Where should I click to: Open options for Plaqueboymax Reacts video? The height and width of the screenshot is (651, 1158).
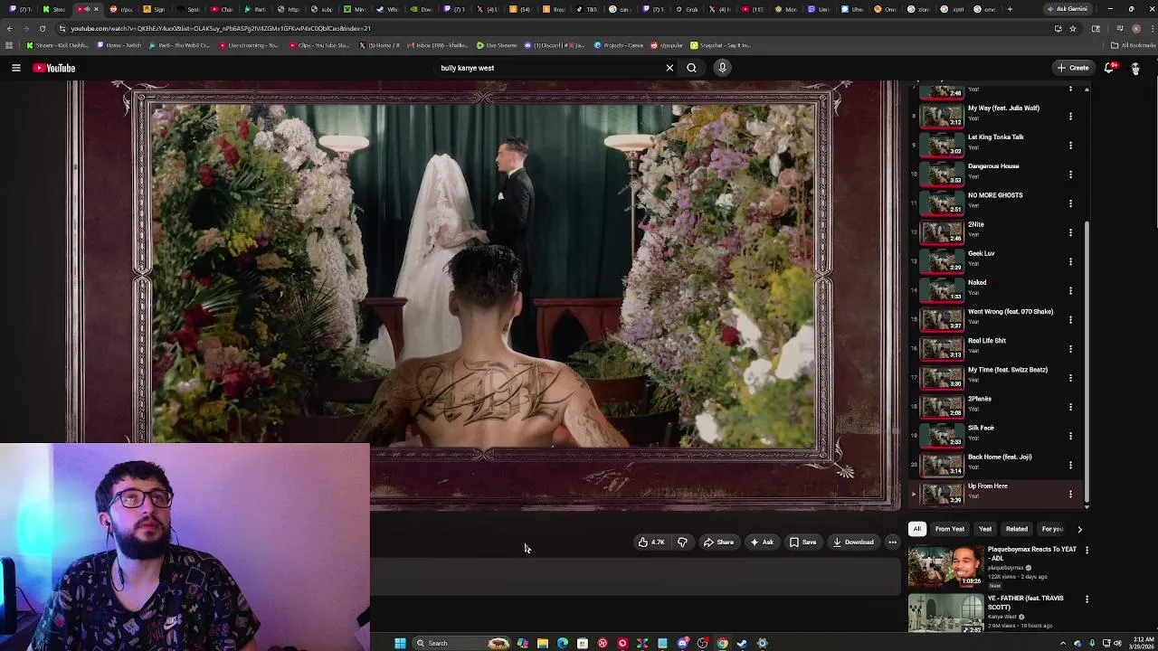(1087, 550)
